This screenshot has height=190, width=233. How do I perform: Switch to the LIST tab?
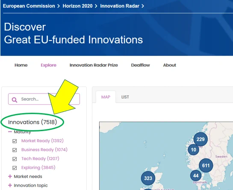pos(125,97)
